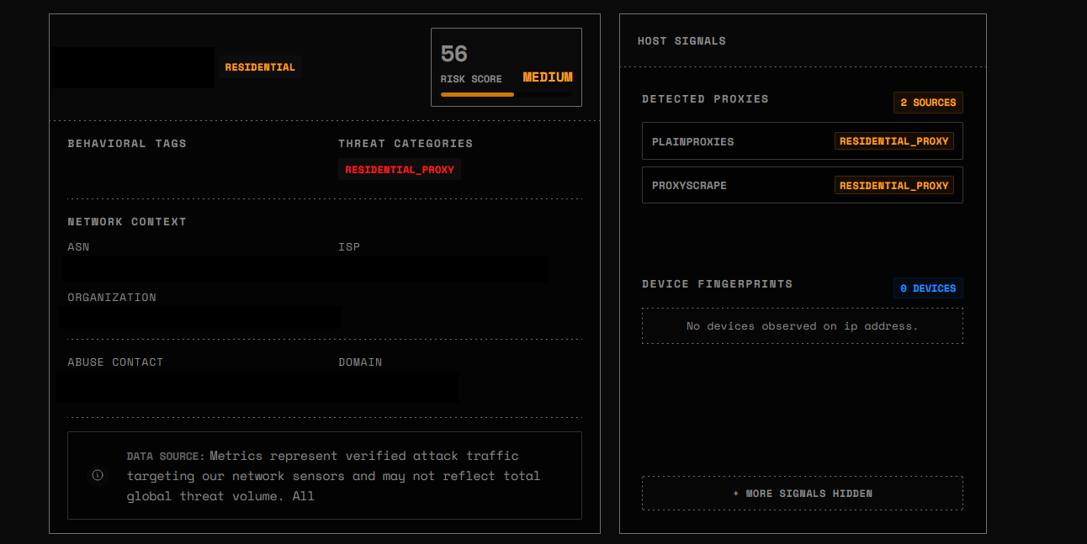Click the 0 DEVICES badge

point(928,288)
